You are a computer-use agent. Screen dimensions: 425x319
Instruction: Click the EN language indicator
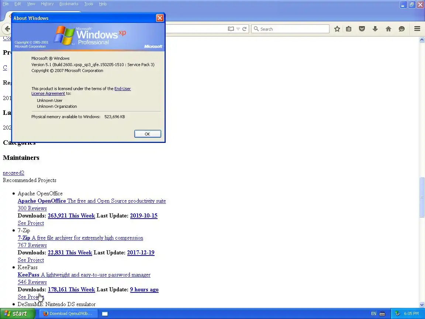pyautogui.click(x=373, y=313)
